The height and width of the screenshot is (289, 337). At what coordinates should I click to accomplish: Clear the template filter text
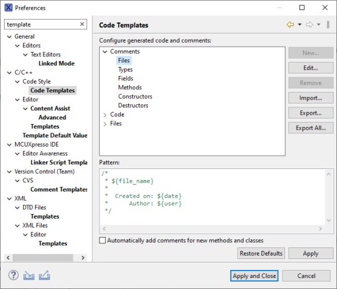[82, 24]
